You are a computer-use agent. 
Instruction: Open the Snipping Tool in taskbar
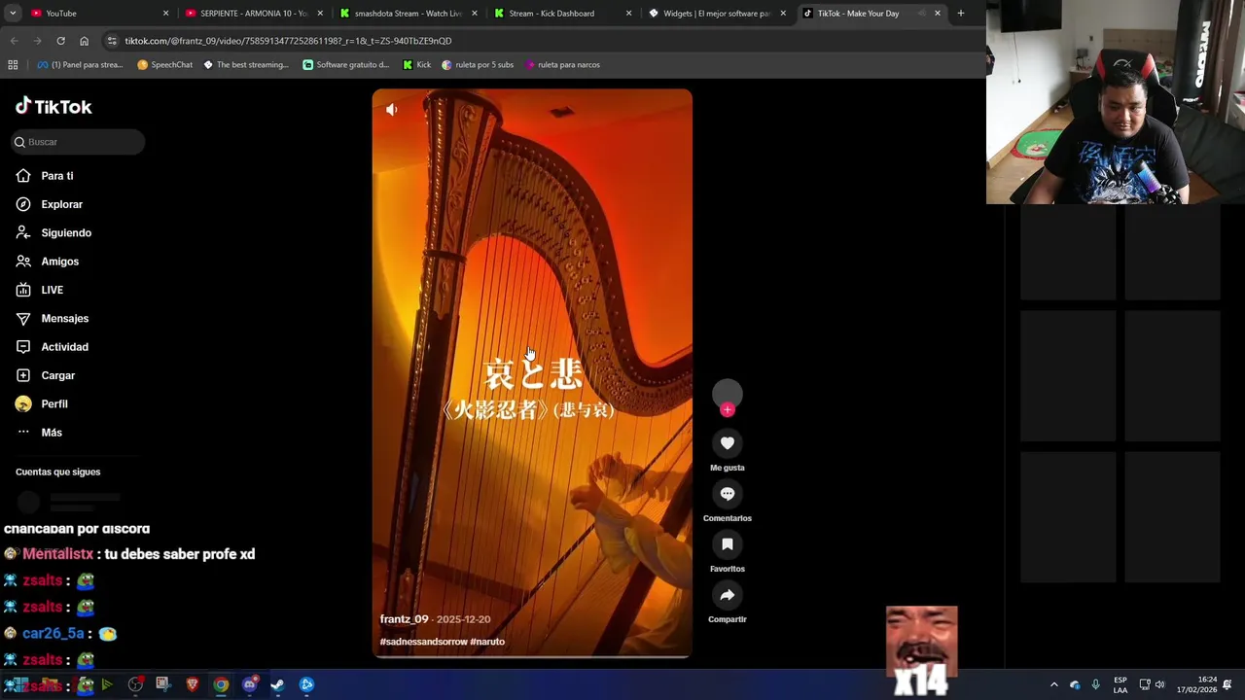pyautogui.click(x=163, y=684)
